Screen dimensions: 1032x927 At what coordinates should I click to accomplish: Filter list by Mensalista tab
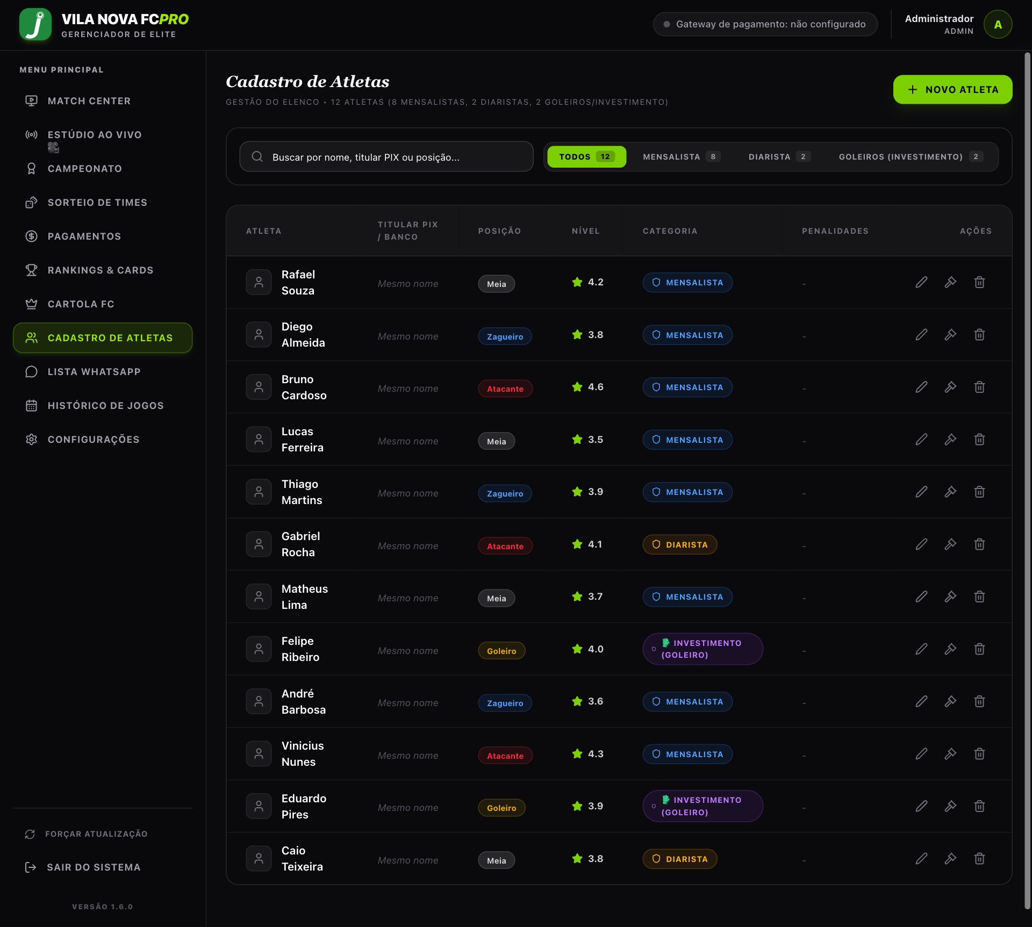[x=682, y=157]
